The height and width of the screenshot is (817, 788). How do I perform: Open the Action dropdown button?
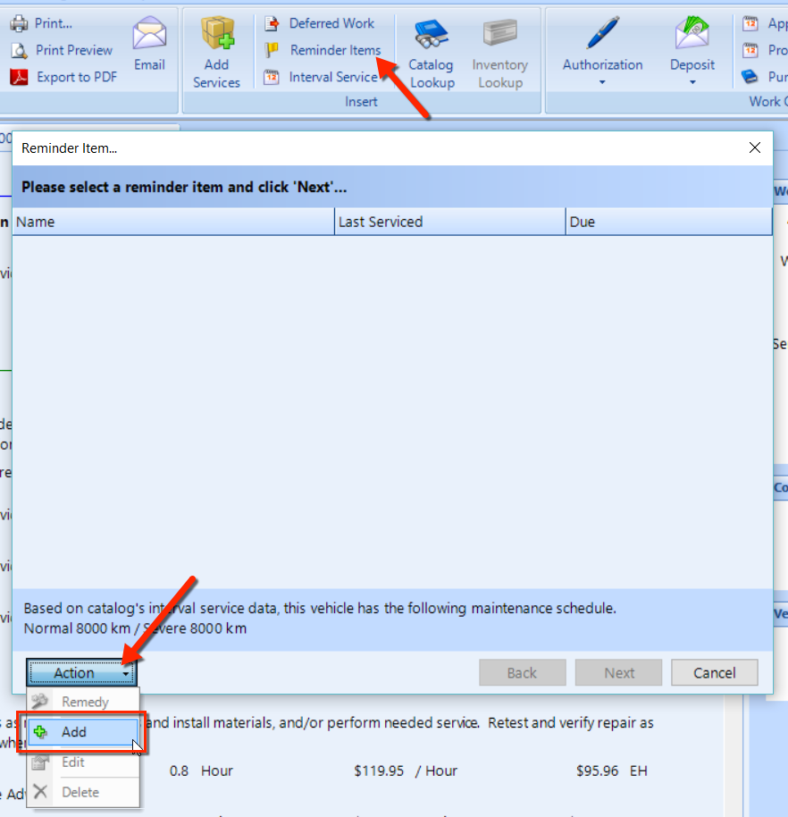[x=81, y=673]
